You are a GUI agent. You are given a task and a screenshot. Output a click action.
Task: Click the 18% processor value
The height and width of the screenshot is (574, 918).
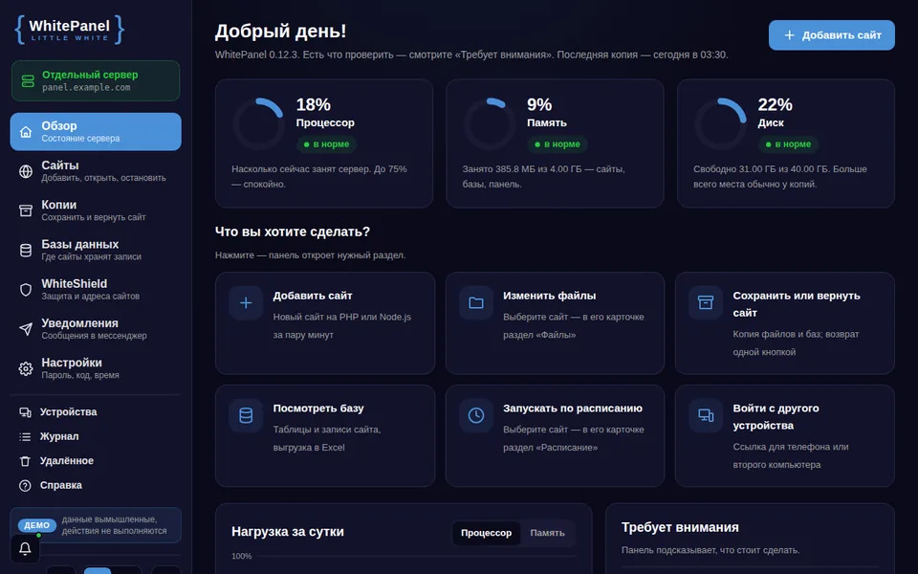pos(314,105)
